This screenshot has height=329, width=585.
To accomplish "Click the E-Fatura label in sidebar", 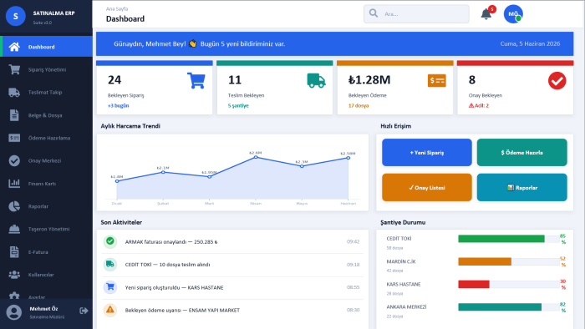I will pyautogui.click(x=38, y=252).
